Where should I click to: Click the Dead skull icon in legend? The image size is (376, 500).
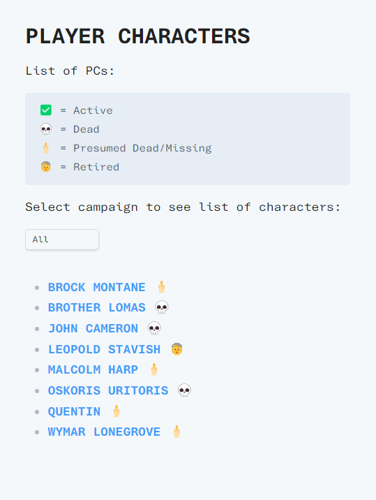click(46, 129)
